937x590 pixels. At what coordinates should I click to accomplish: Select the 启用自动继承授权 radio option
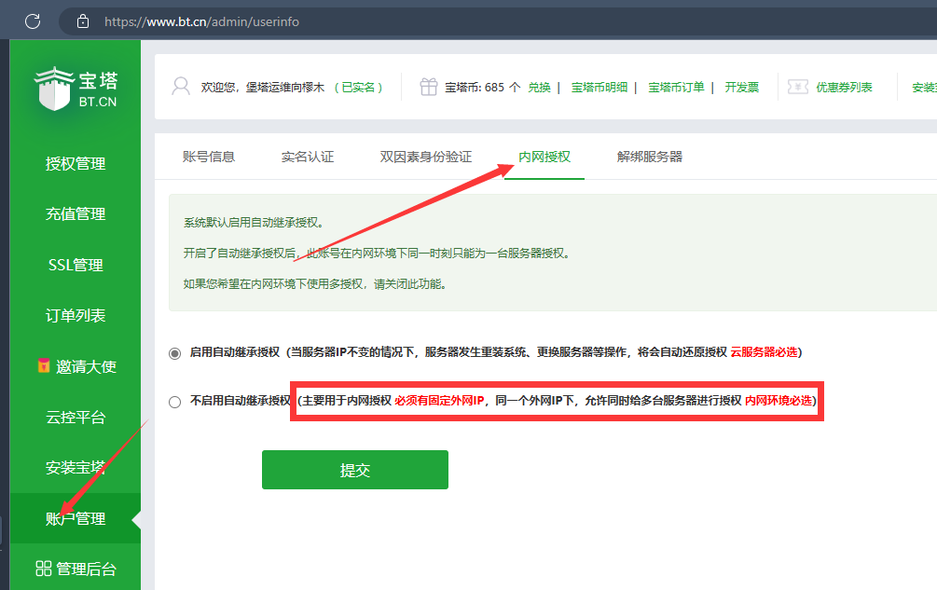click(x=174, y=353)
